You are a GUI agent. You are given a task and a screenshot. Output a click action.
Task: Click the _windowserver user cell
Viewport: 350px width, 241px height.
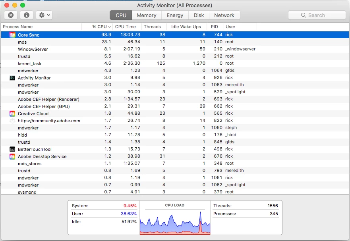coord(240,49)
